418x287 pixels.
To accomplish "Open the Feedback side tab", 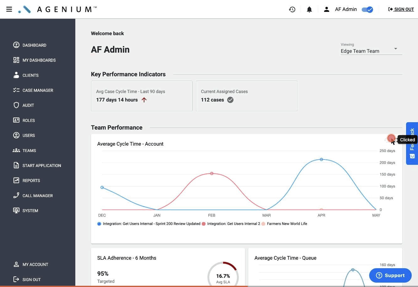I will [412, 143].
